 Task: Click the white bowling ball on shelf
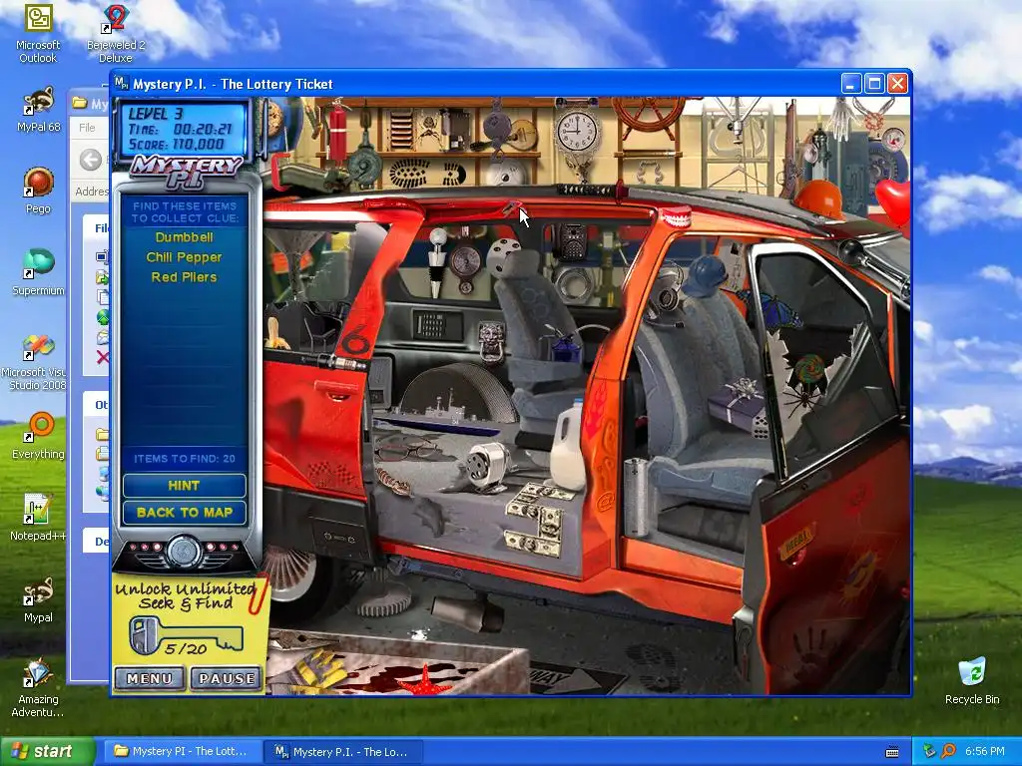[506, 173]
